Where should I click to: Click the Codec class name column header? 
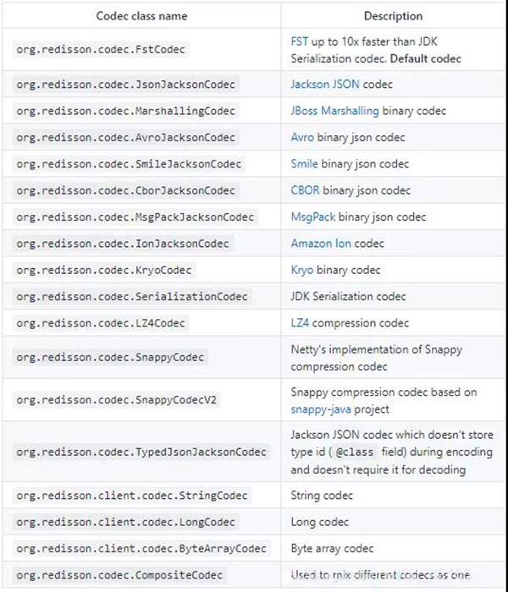141,16
